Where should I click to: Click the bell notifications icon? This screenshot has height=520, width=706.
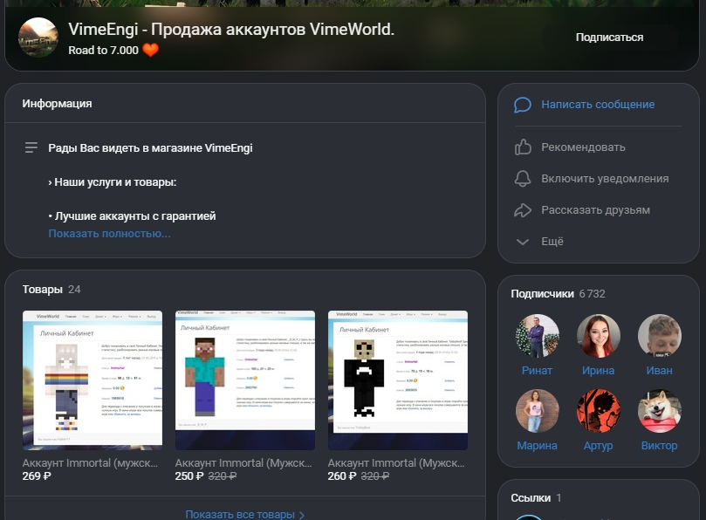[x=523, y=179]
